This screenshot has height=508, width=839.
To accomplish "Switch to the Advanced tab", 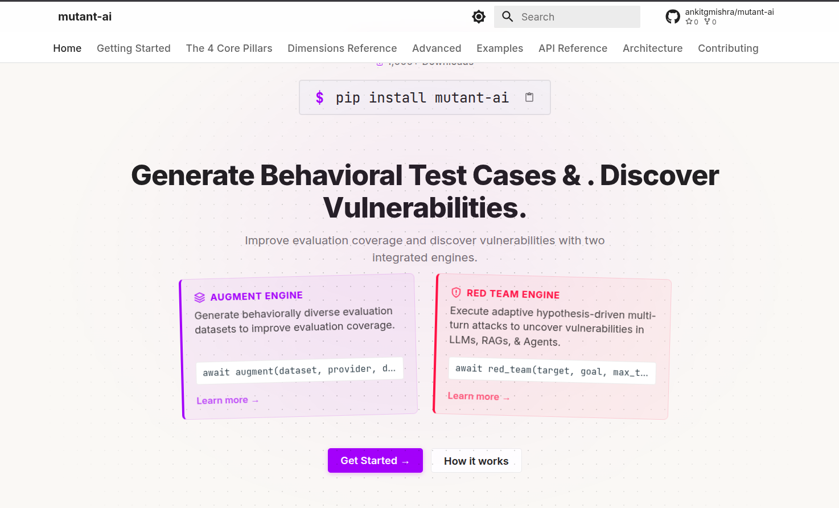I will 437,48.
